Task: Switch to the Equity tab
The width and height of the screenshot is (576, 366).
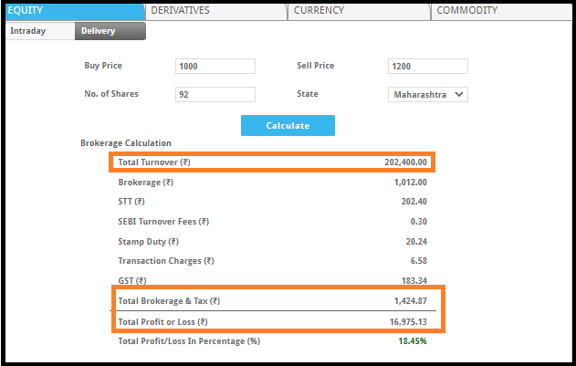Action: (x=71, y=11)
